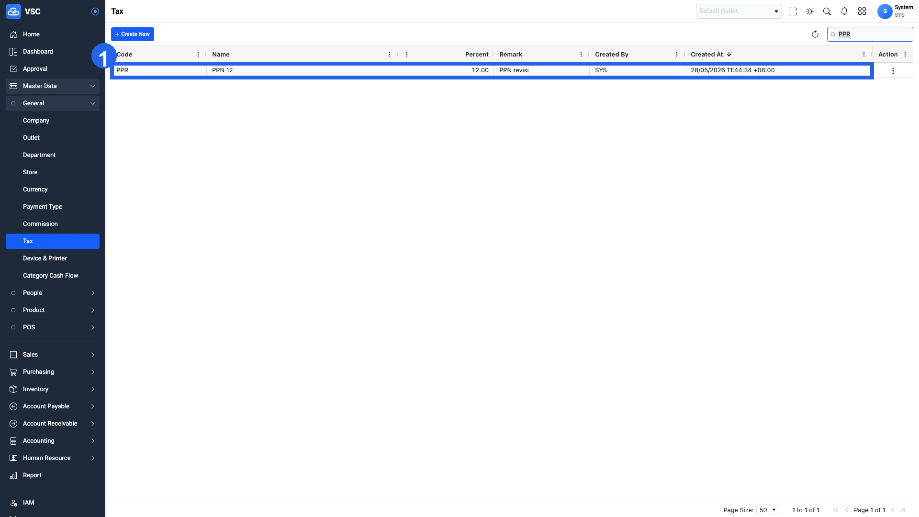Open Commission menu item
This screenshot has height=517, width=919.
[x=53, y=224]
